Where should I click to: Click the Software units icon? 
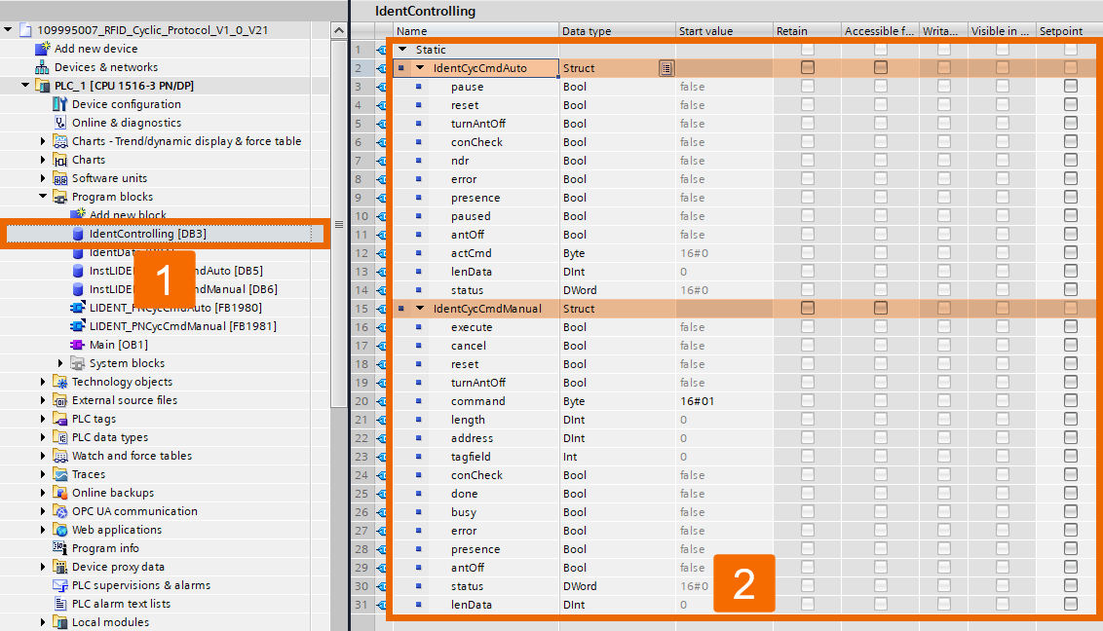(60, 178)
